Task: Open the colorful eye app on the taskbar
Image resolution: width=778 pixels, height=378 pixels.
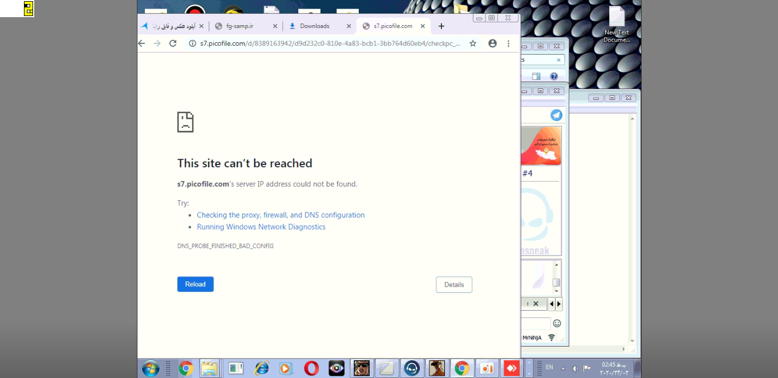Action: tap(337, 368)
